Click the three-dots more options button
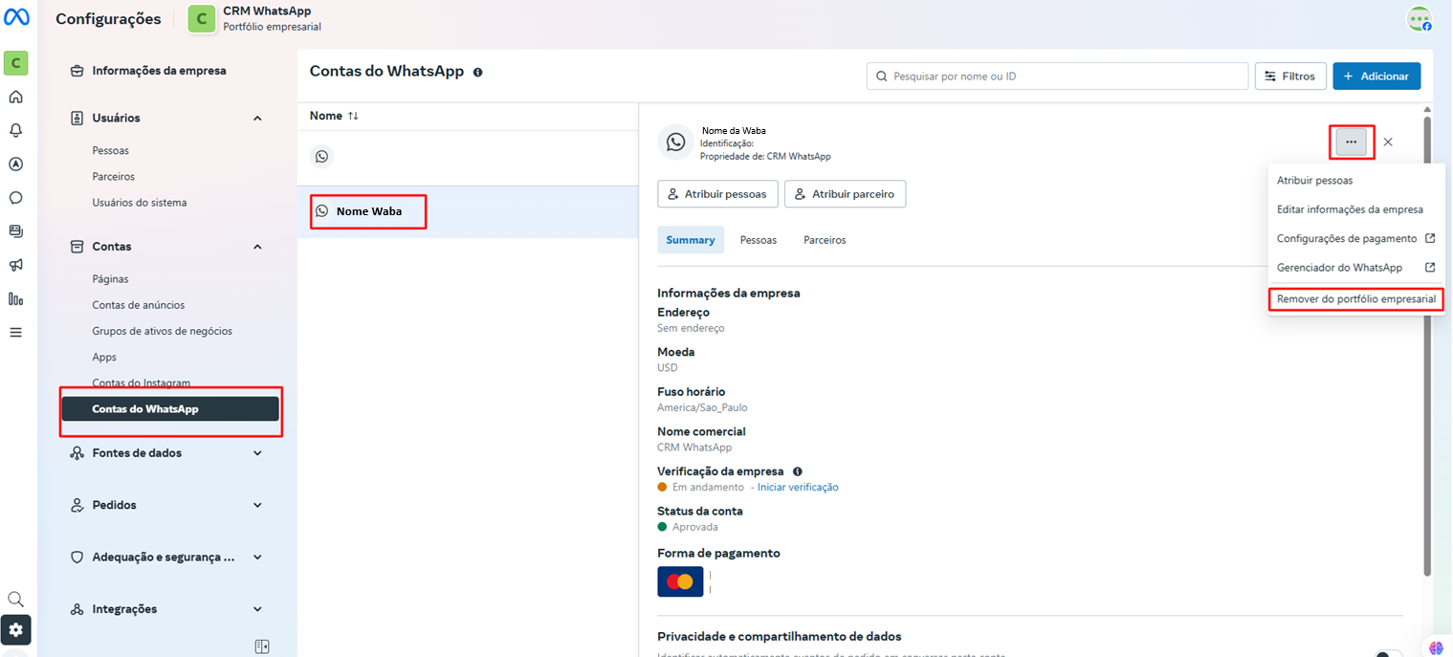This screenshot has height=657, width=1453. click(1351, 142)
